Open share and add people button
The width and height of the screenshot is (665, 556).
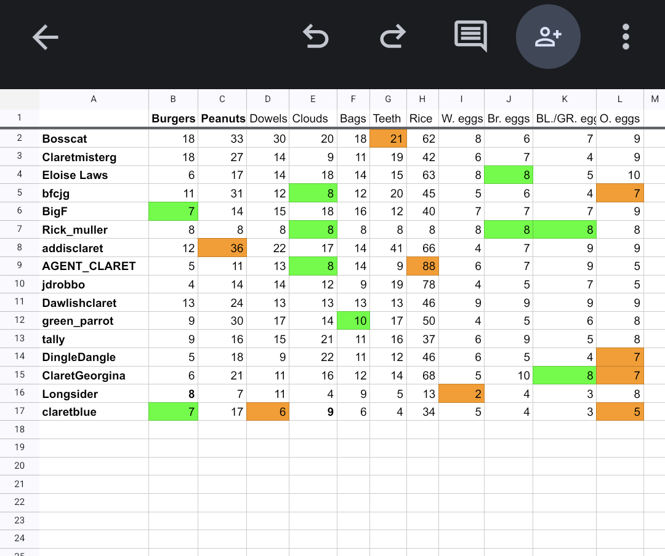tap(548, 36)
